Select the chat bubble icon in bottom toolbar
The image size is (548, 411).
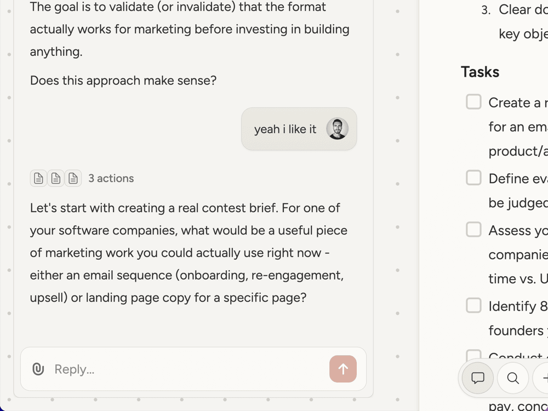478,378
